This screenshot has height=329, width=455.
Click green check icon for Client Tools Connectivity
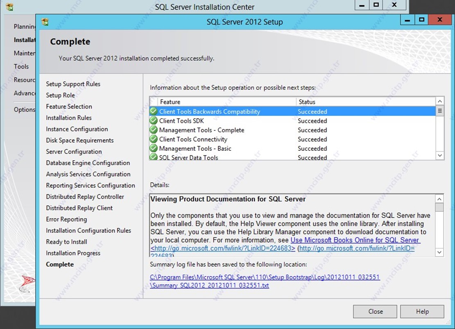(154, 139)
